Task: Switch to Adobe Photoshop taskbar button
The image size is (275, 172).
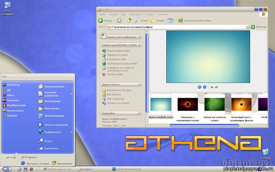Action: click(126, 169)
